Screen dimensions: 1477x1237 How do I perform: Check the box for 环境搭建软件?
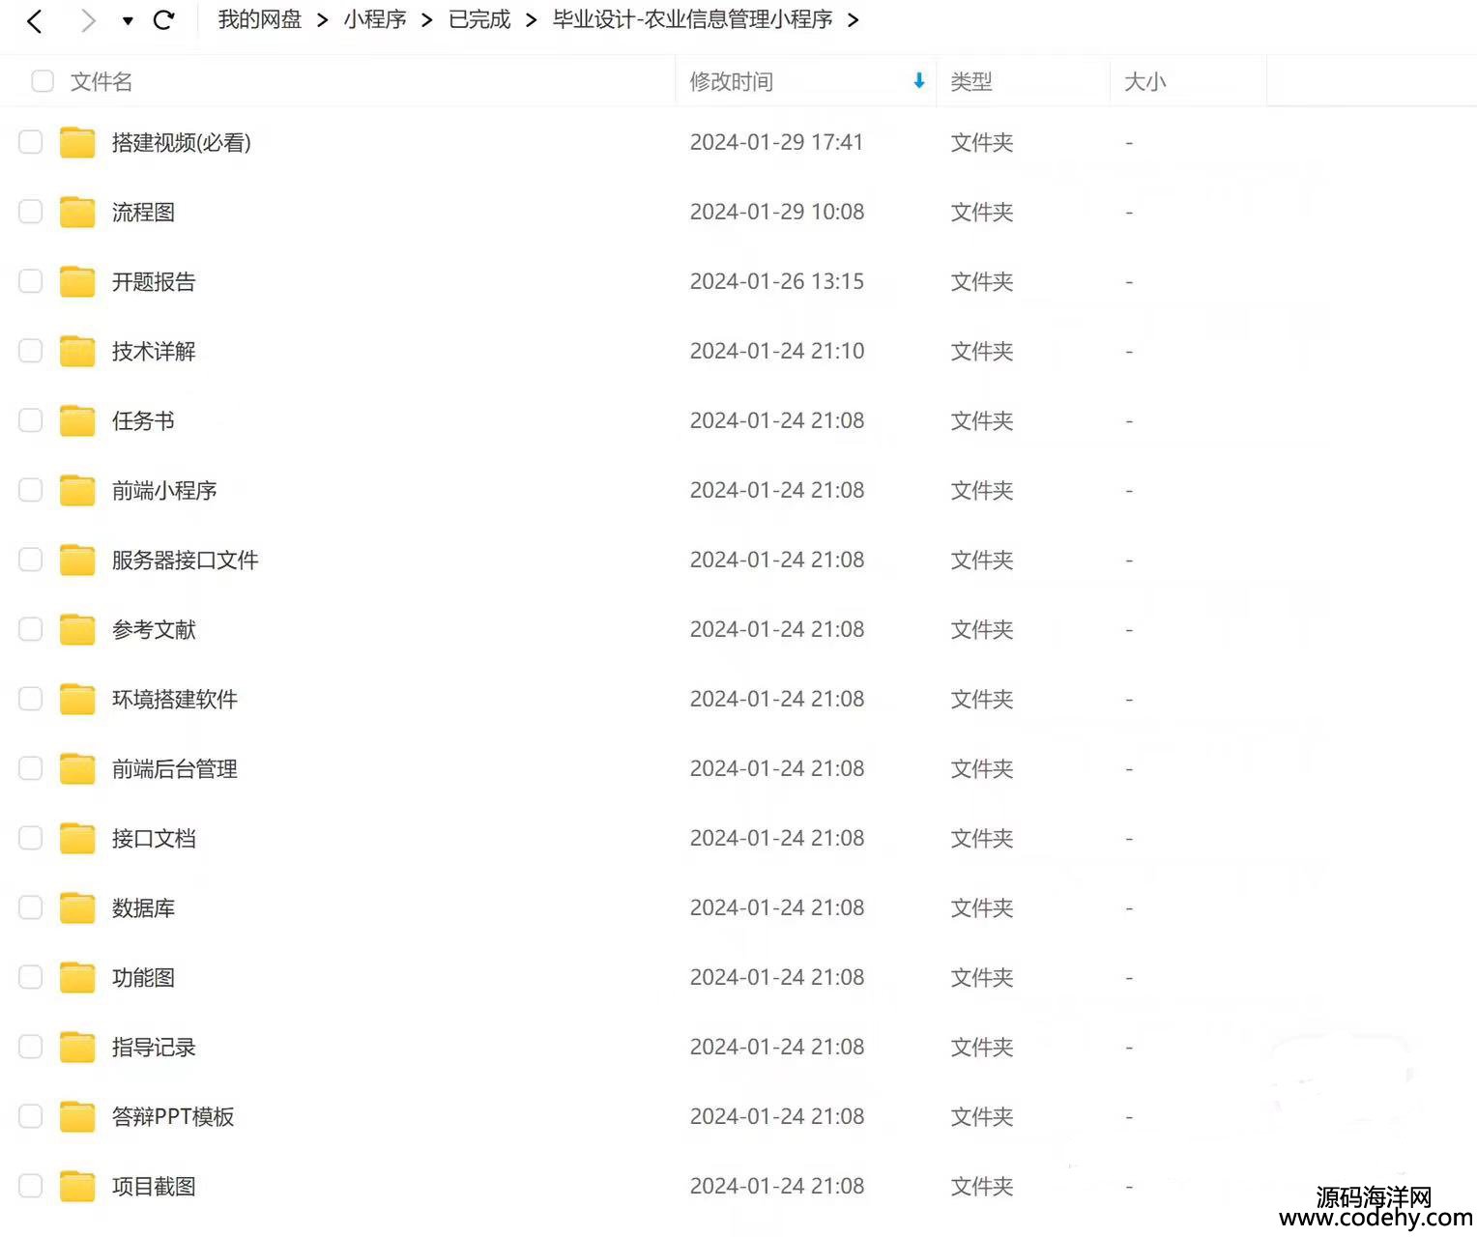31,699
